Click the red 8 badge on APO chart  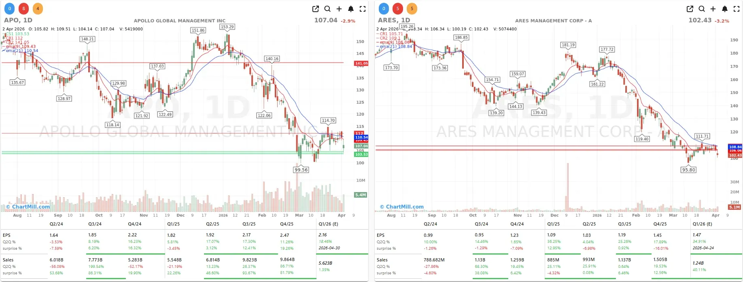pos(24,8)
